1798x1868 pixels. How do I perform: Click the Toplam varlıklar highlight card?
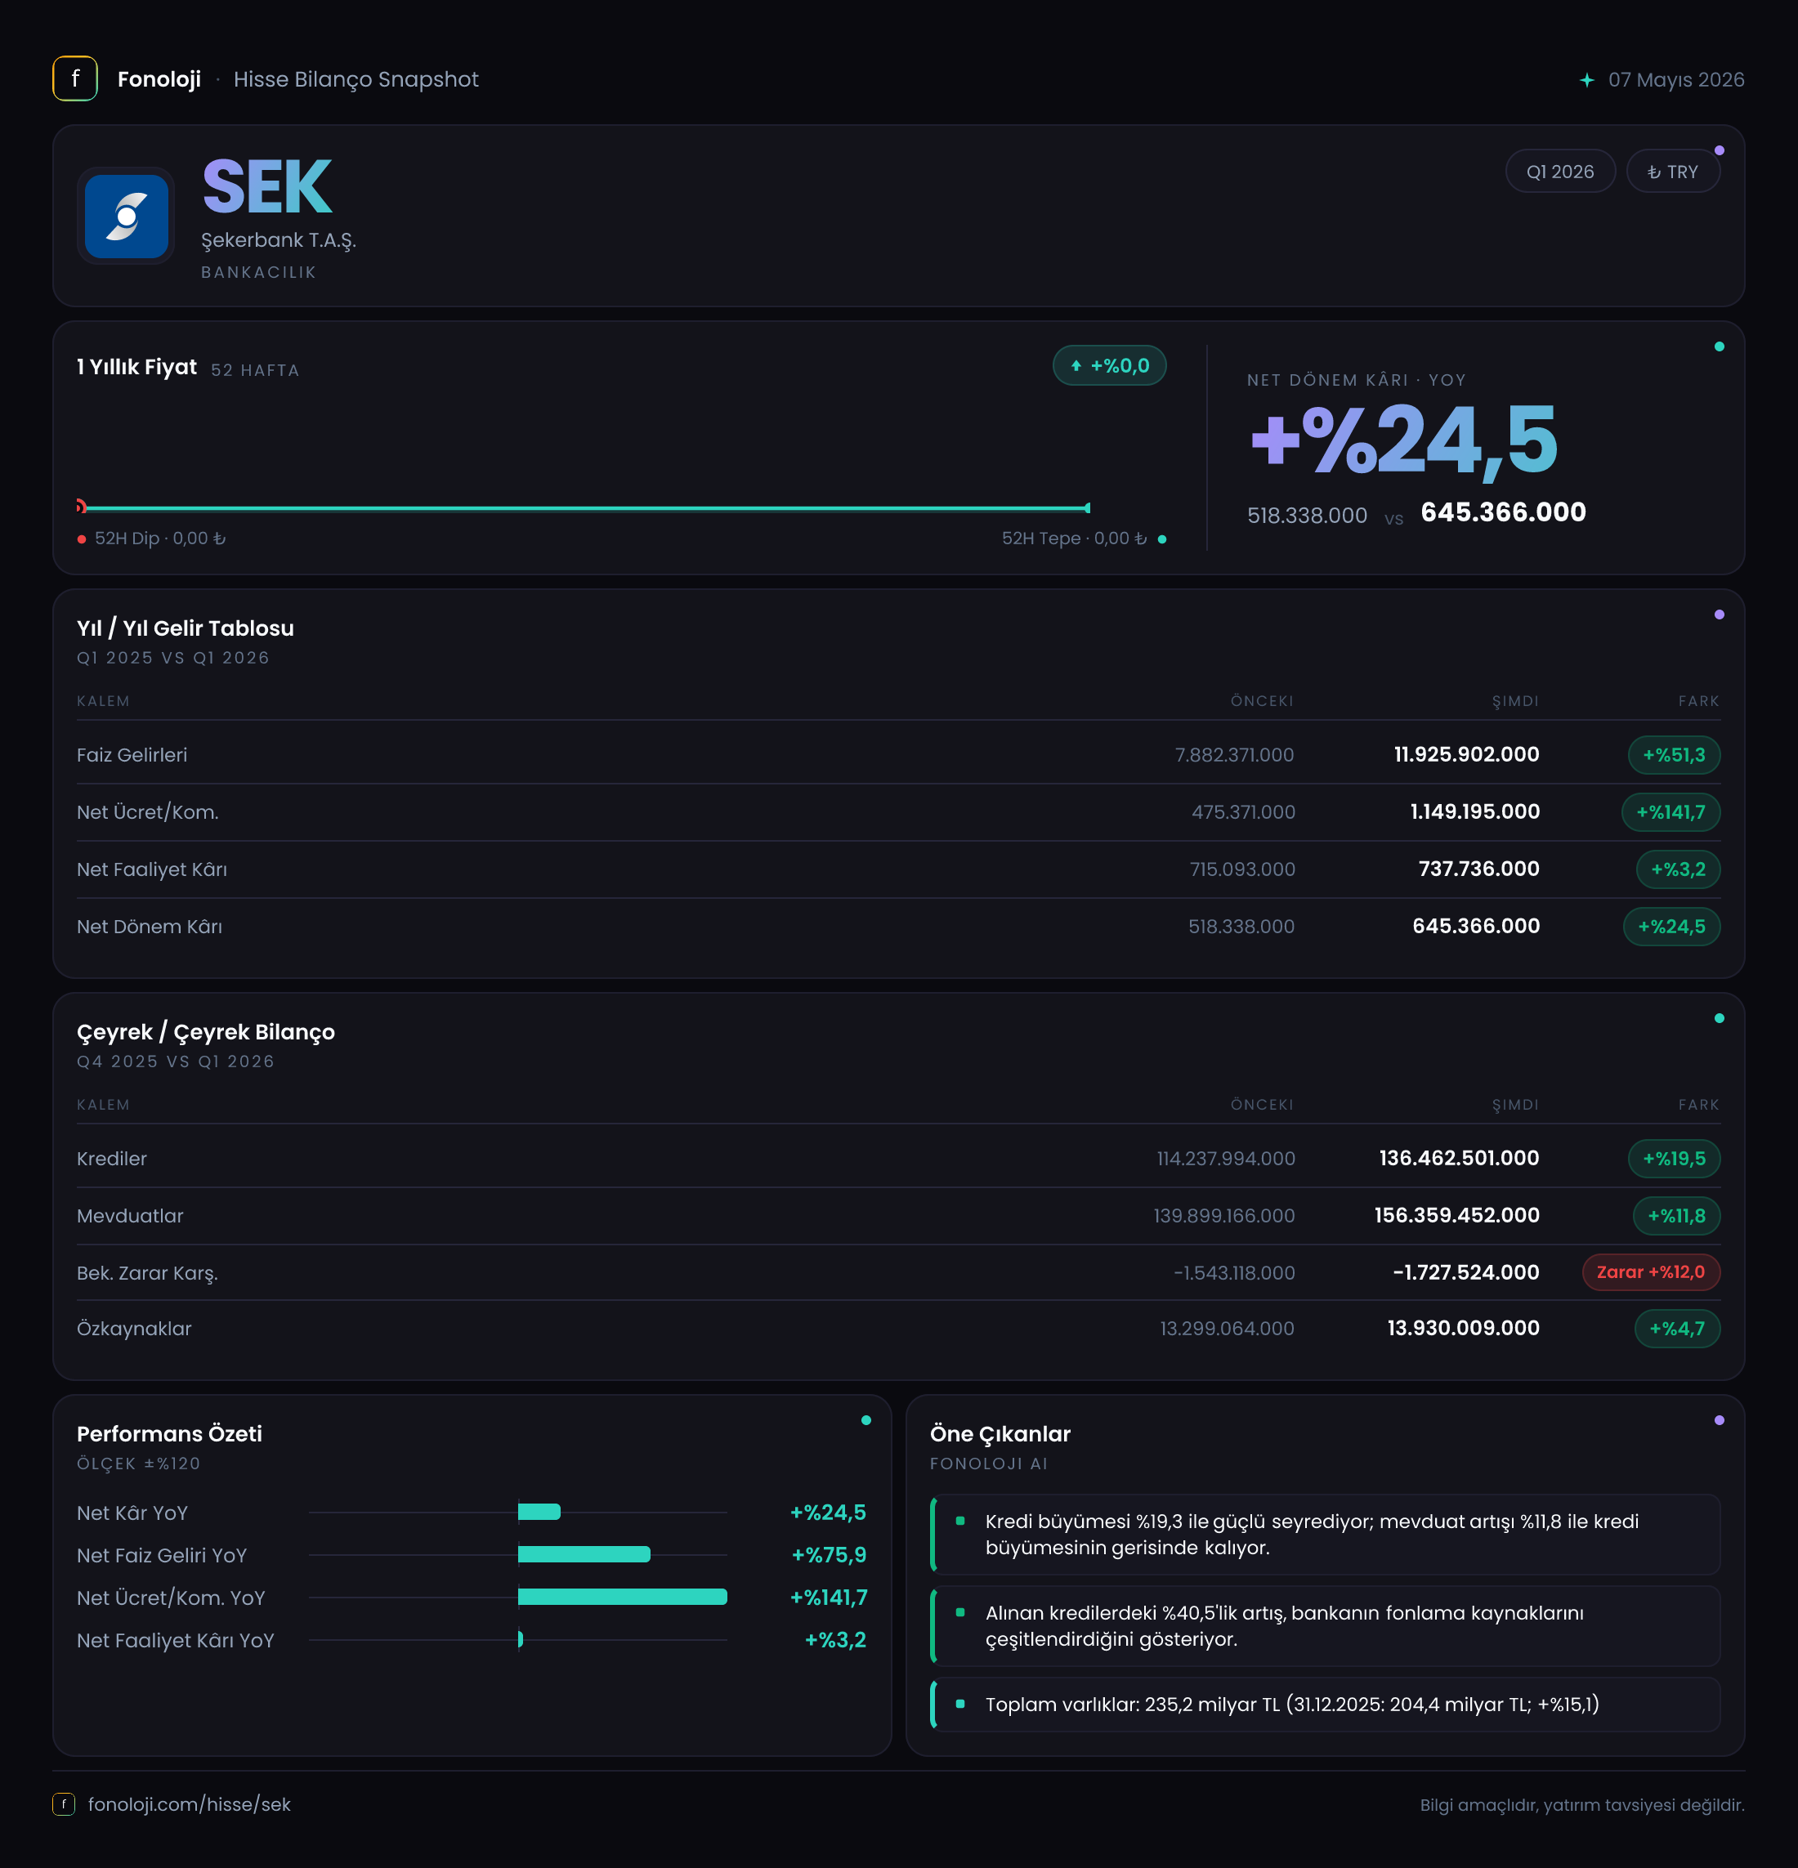click(1325, 1704)
